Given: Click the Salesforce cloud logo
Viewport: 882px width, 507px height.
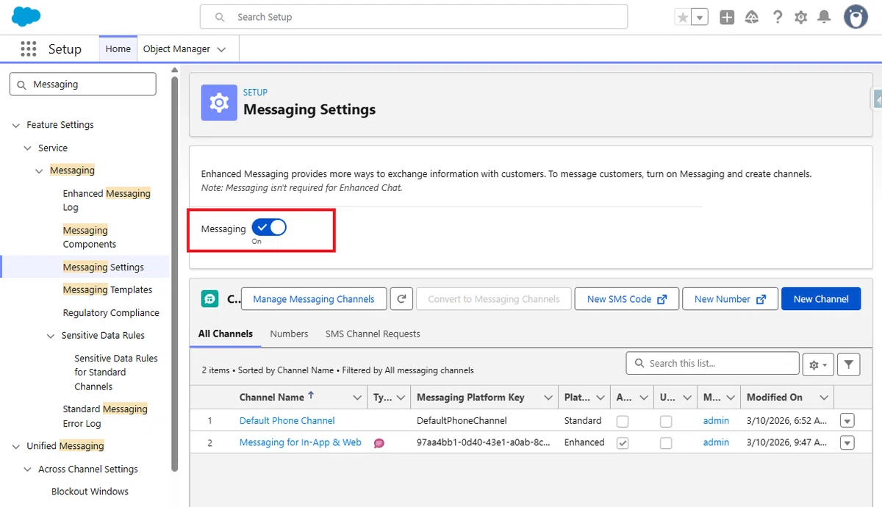Looking at the screenshot, I should coord(26,16).
